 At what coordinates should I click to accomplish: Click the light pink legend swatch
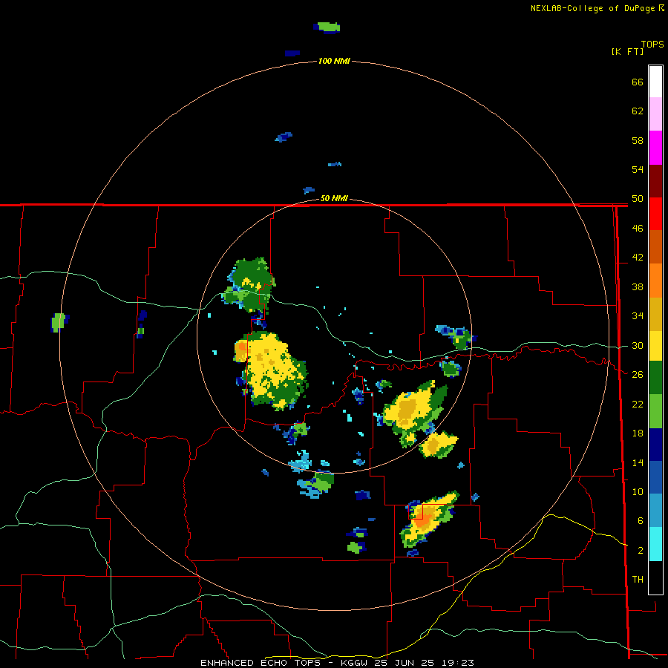point(655,114)
